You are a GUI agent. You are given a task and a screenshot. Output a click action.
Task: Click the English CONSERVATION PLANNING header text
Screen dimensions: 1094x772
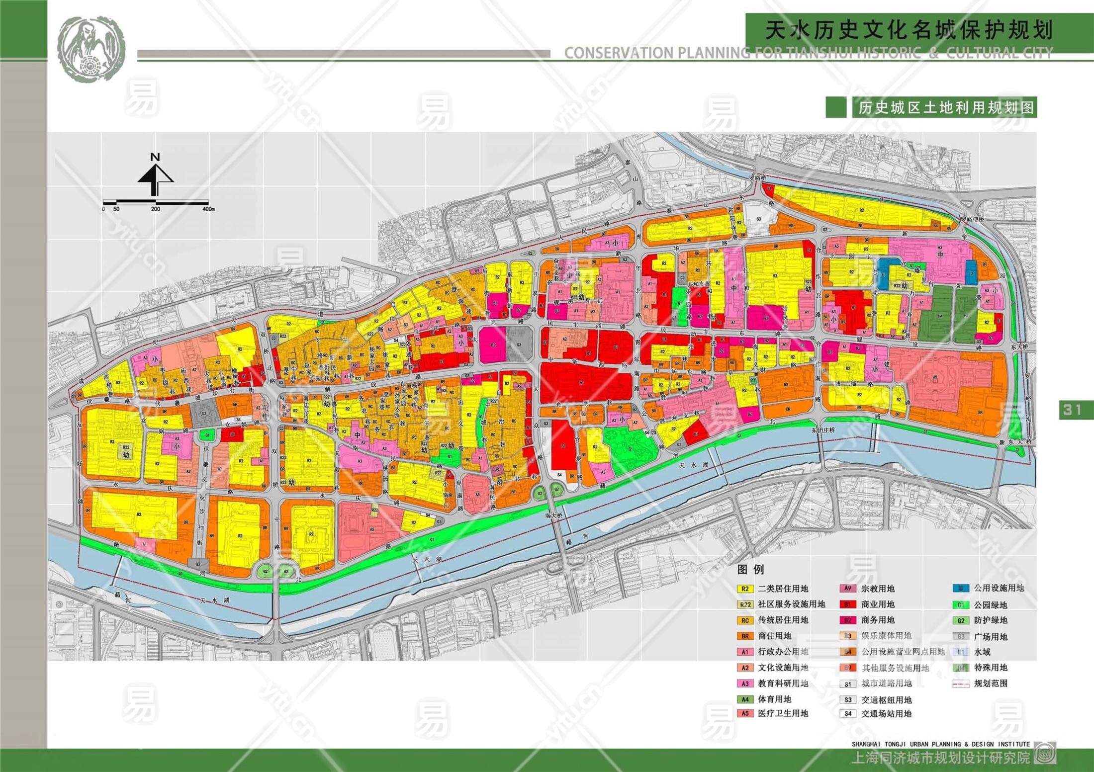click(x=808, y=53)
